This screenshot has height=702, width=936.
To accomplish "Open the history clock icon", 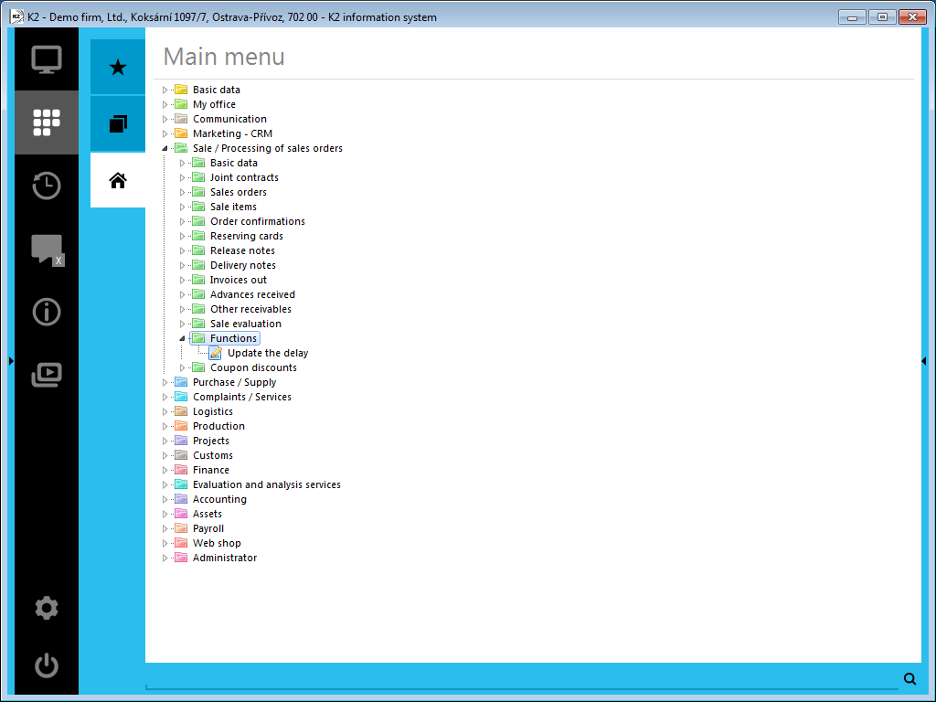I will pyautogui.click(x=47, y=186).
